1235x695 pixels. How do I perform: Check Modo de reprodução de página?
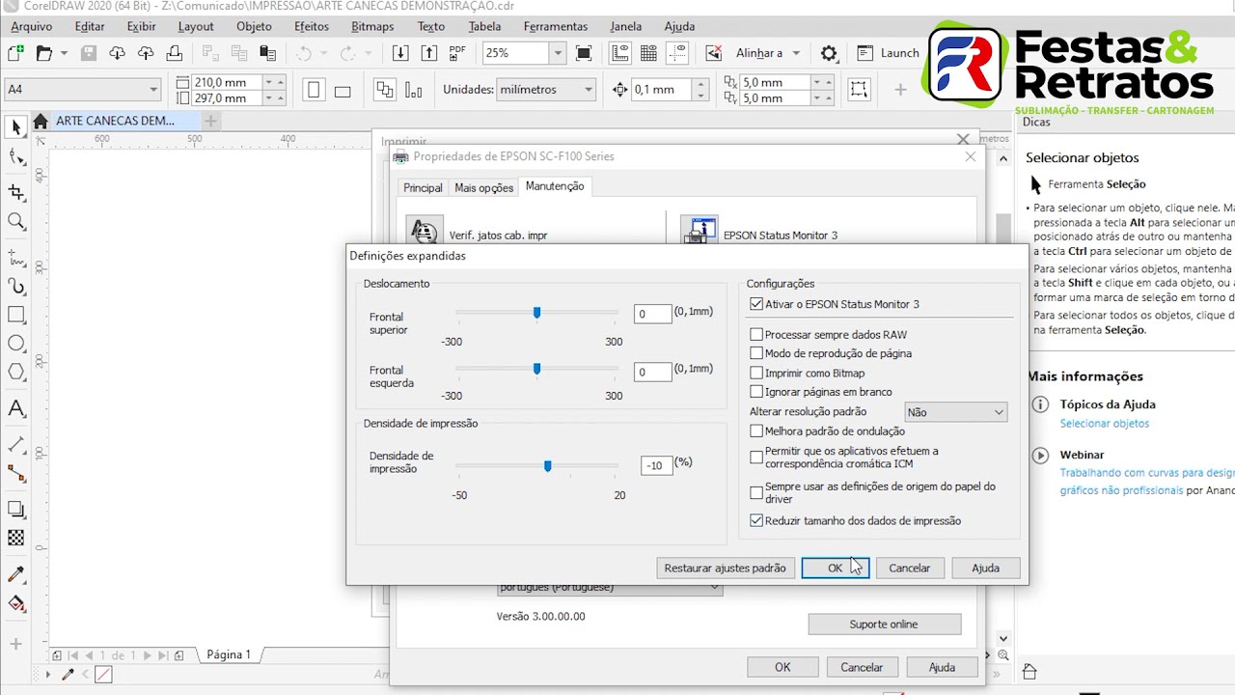pos(756,353)
